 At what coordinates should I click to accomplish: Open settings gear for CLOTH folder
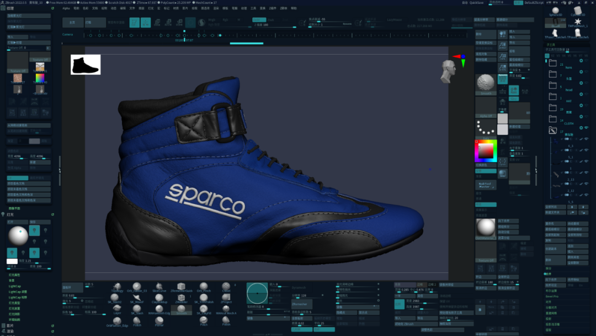[x=581, y=117]
